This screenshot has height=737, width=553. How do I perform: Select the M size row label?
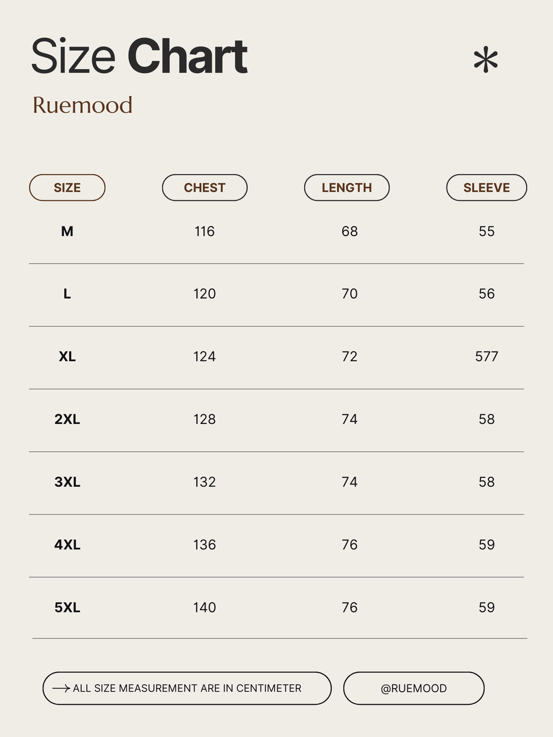[67, 231]
